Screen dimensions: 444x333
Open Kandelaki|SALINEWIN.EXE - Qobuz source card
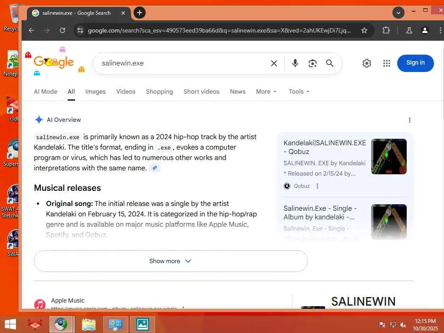tap(345, 164)
